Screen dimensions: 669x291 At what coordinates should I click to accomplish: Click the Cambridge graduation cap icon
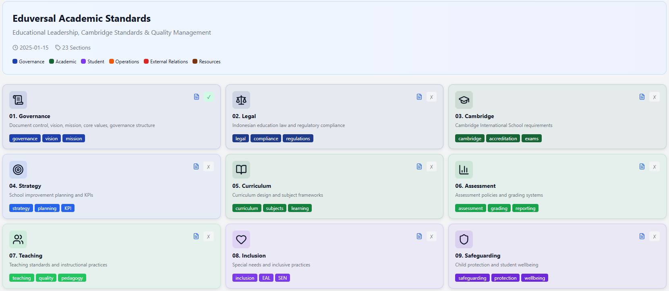click(464, 100)
